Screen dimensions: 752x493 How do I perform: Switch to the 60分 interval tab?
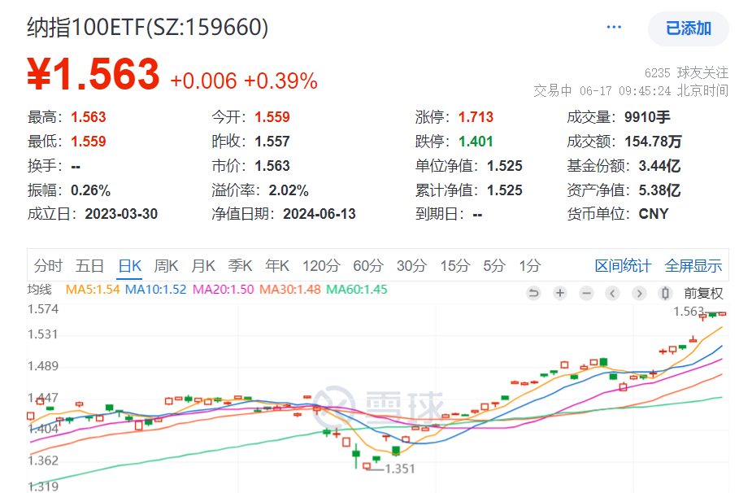click(x=366, y=265)
